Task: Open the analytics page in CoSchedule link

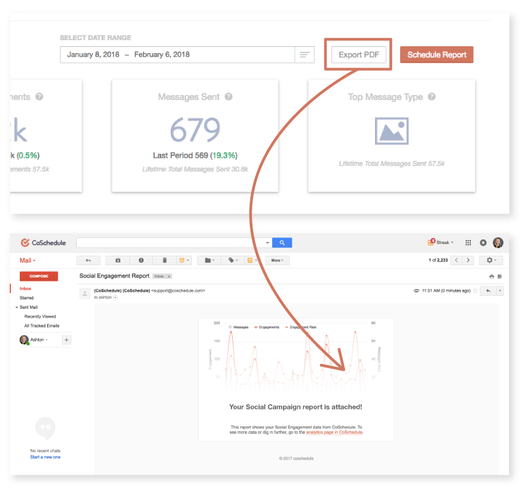Action: coord(335,433)
